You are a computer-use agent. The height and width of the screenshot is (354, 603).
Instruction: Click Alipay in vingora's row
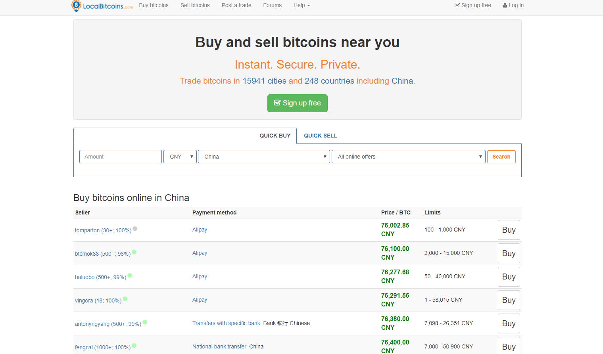coord(200,300)
